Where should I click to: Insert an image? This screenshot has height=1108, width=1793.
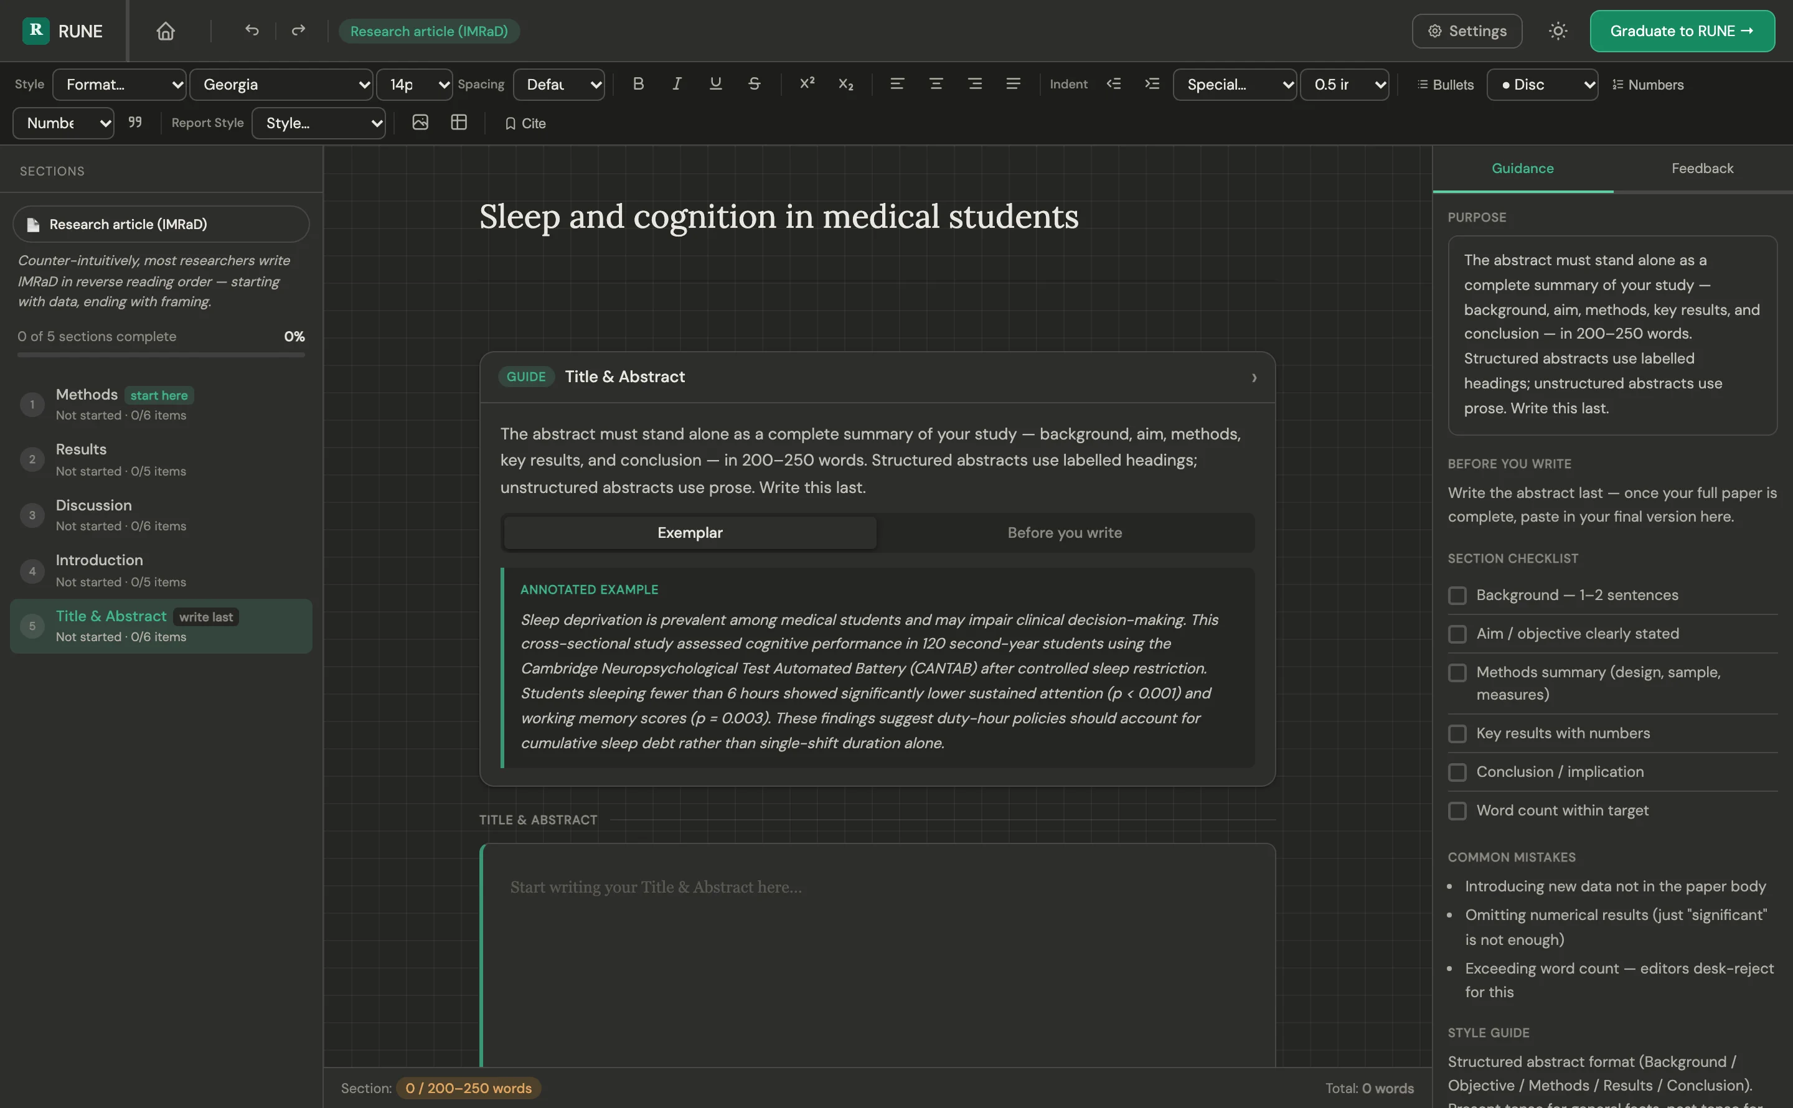[420, 123]
